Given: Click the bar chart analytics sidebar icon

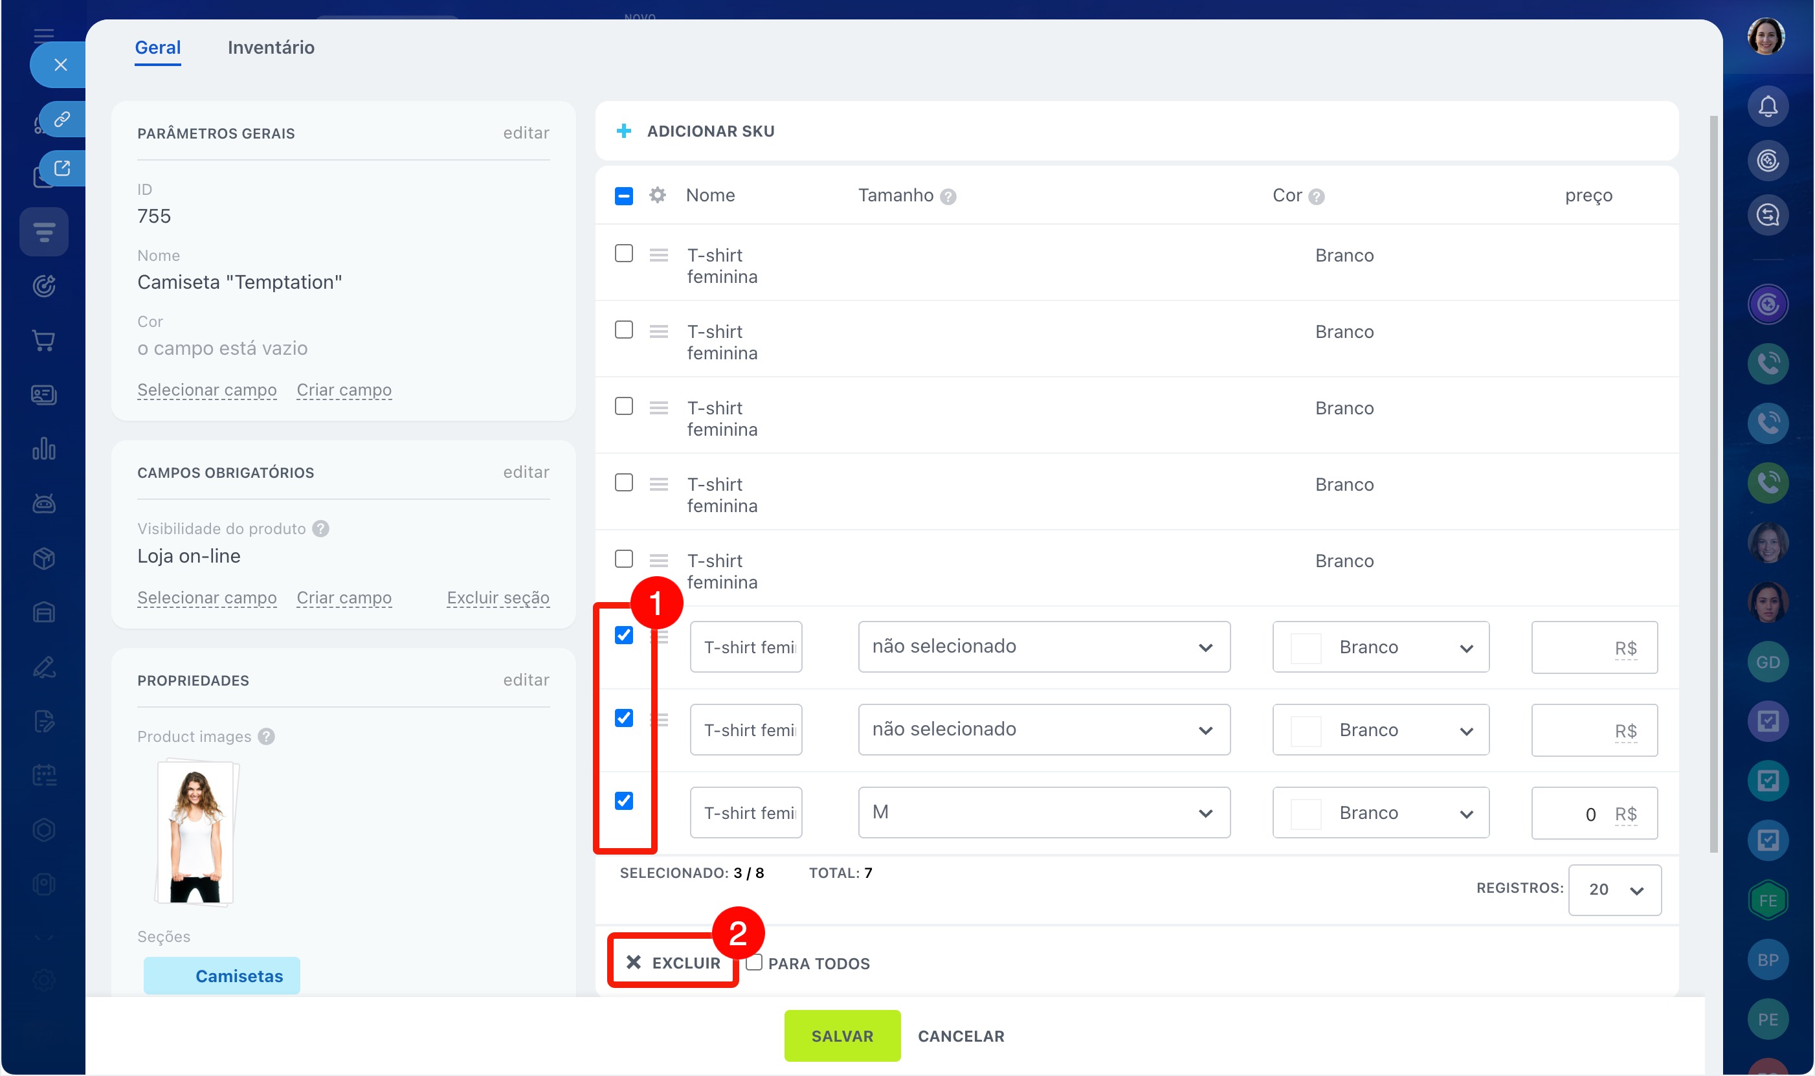Looking at the screenshot, I should pos(43,449).
